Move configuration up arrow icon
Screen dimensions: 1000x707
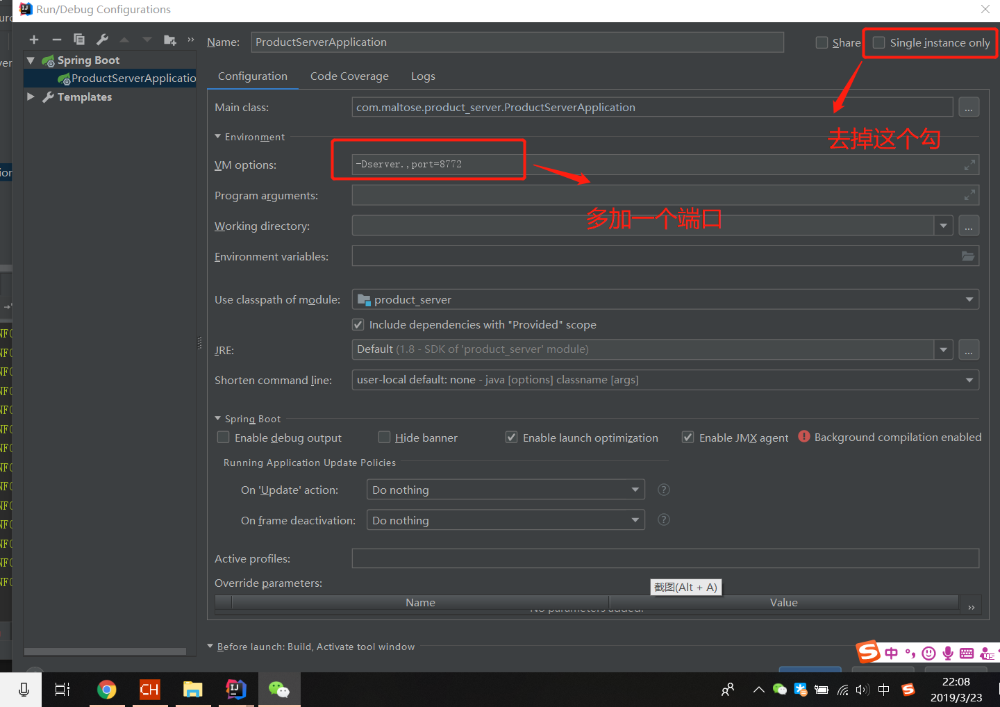coord(124,40)
